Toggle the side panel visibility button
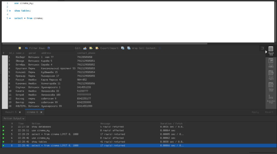Screen dimensions: 277x154 coord(263,48)
